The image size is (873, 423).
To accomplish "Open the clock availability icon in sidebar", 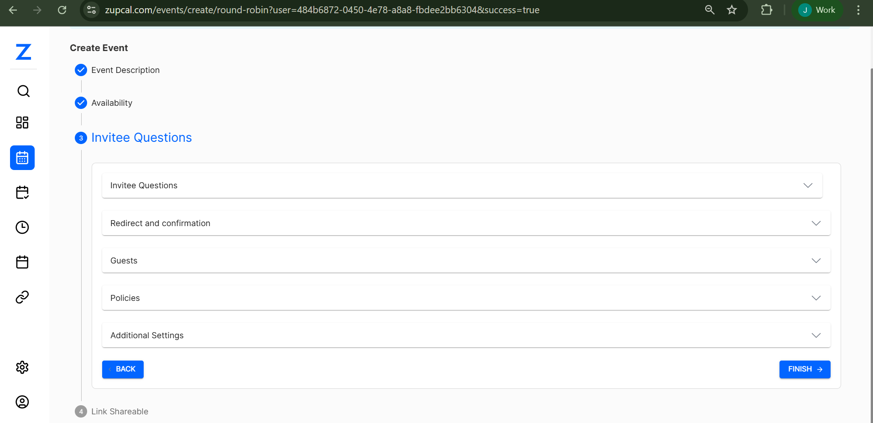I will point(22,227).
